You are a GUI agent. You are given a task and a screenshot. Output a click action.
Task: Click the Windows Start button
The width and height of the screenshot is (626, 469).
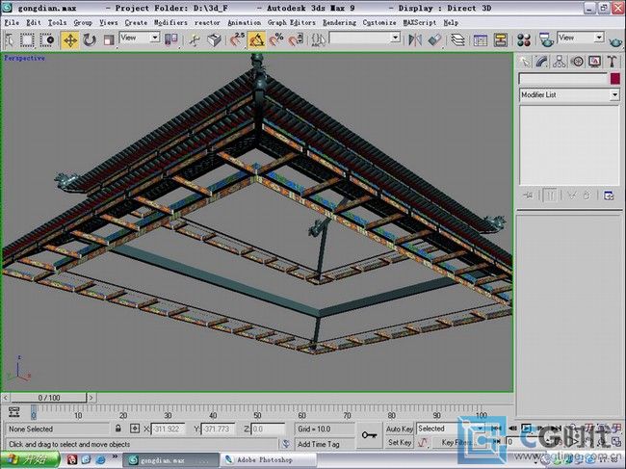click(x=30, y=459)
